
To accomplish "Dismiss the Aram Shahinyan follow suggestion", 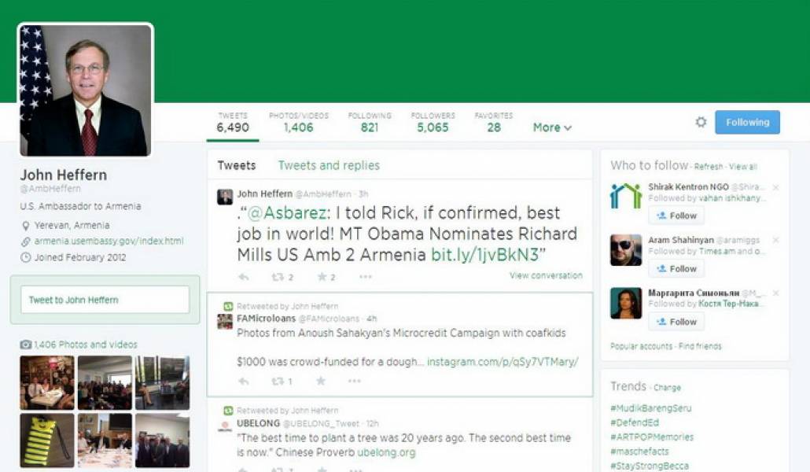I will tap(775, 240).
